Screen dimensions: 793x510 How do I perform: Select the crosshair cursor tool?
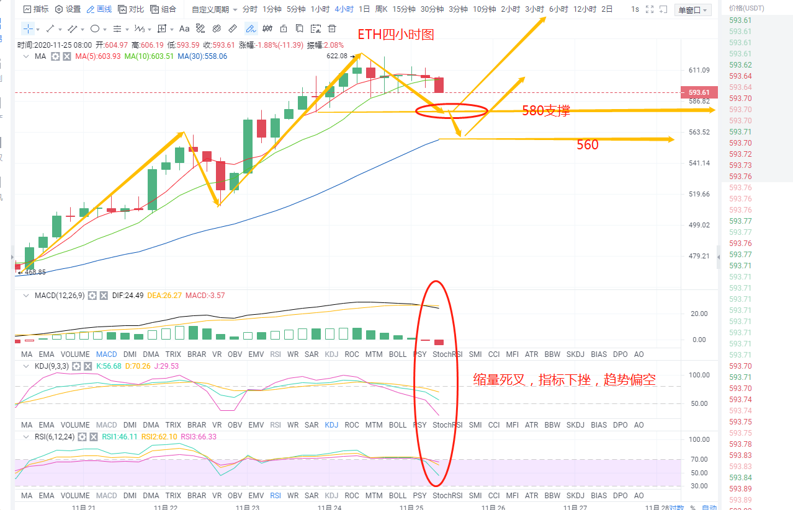click(29, 29)
